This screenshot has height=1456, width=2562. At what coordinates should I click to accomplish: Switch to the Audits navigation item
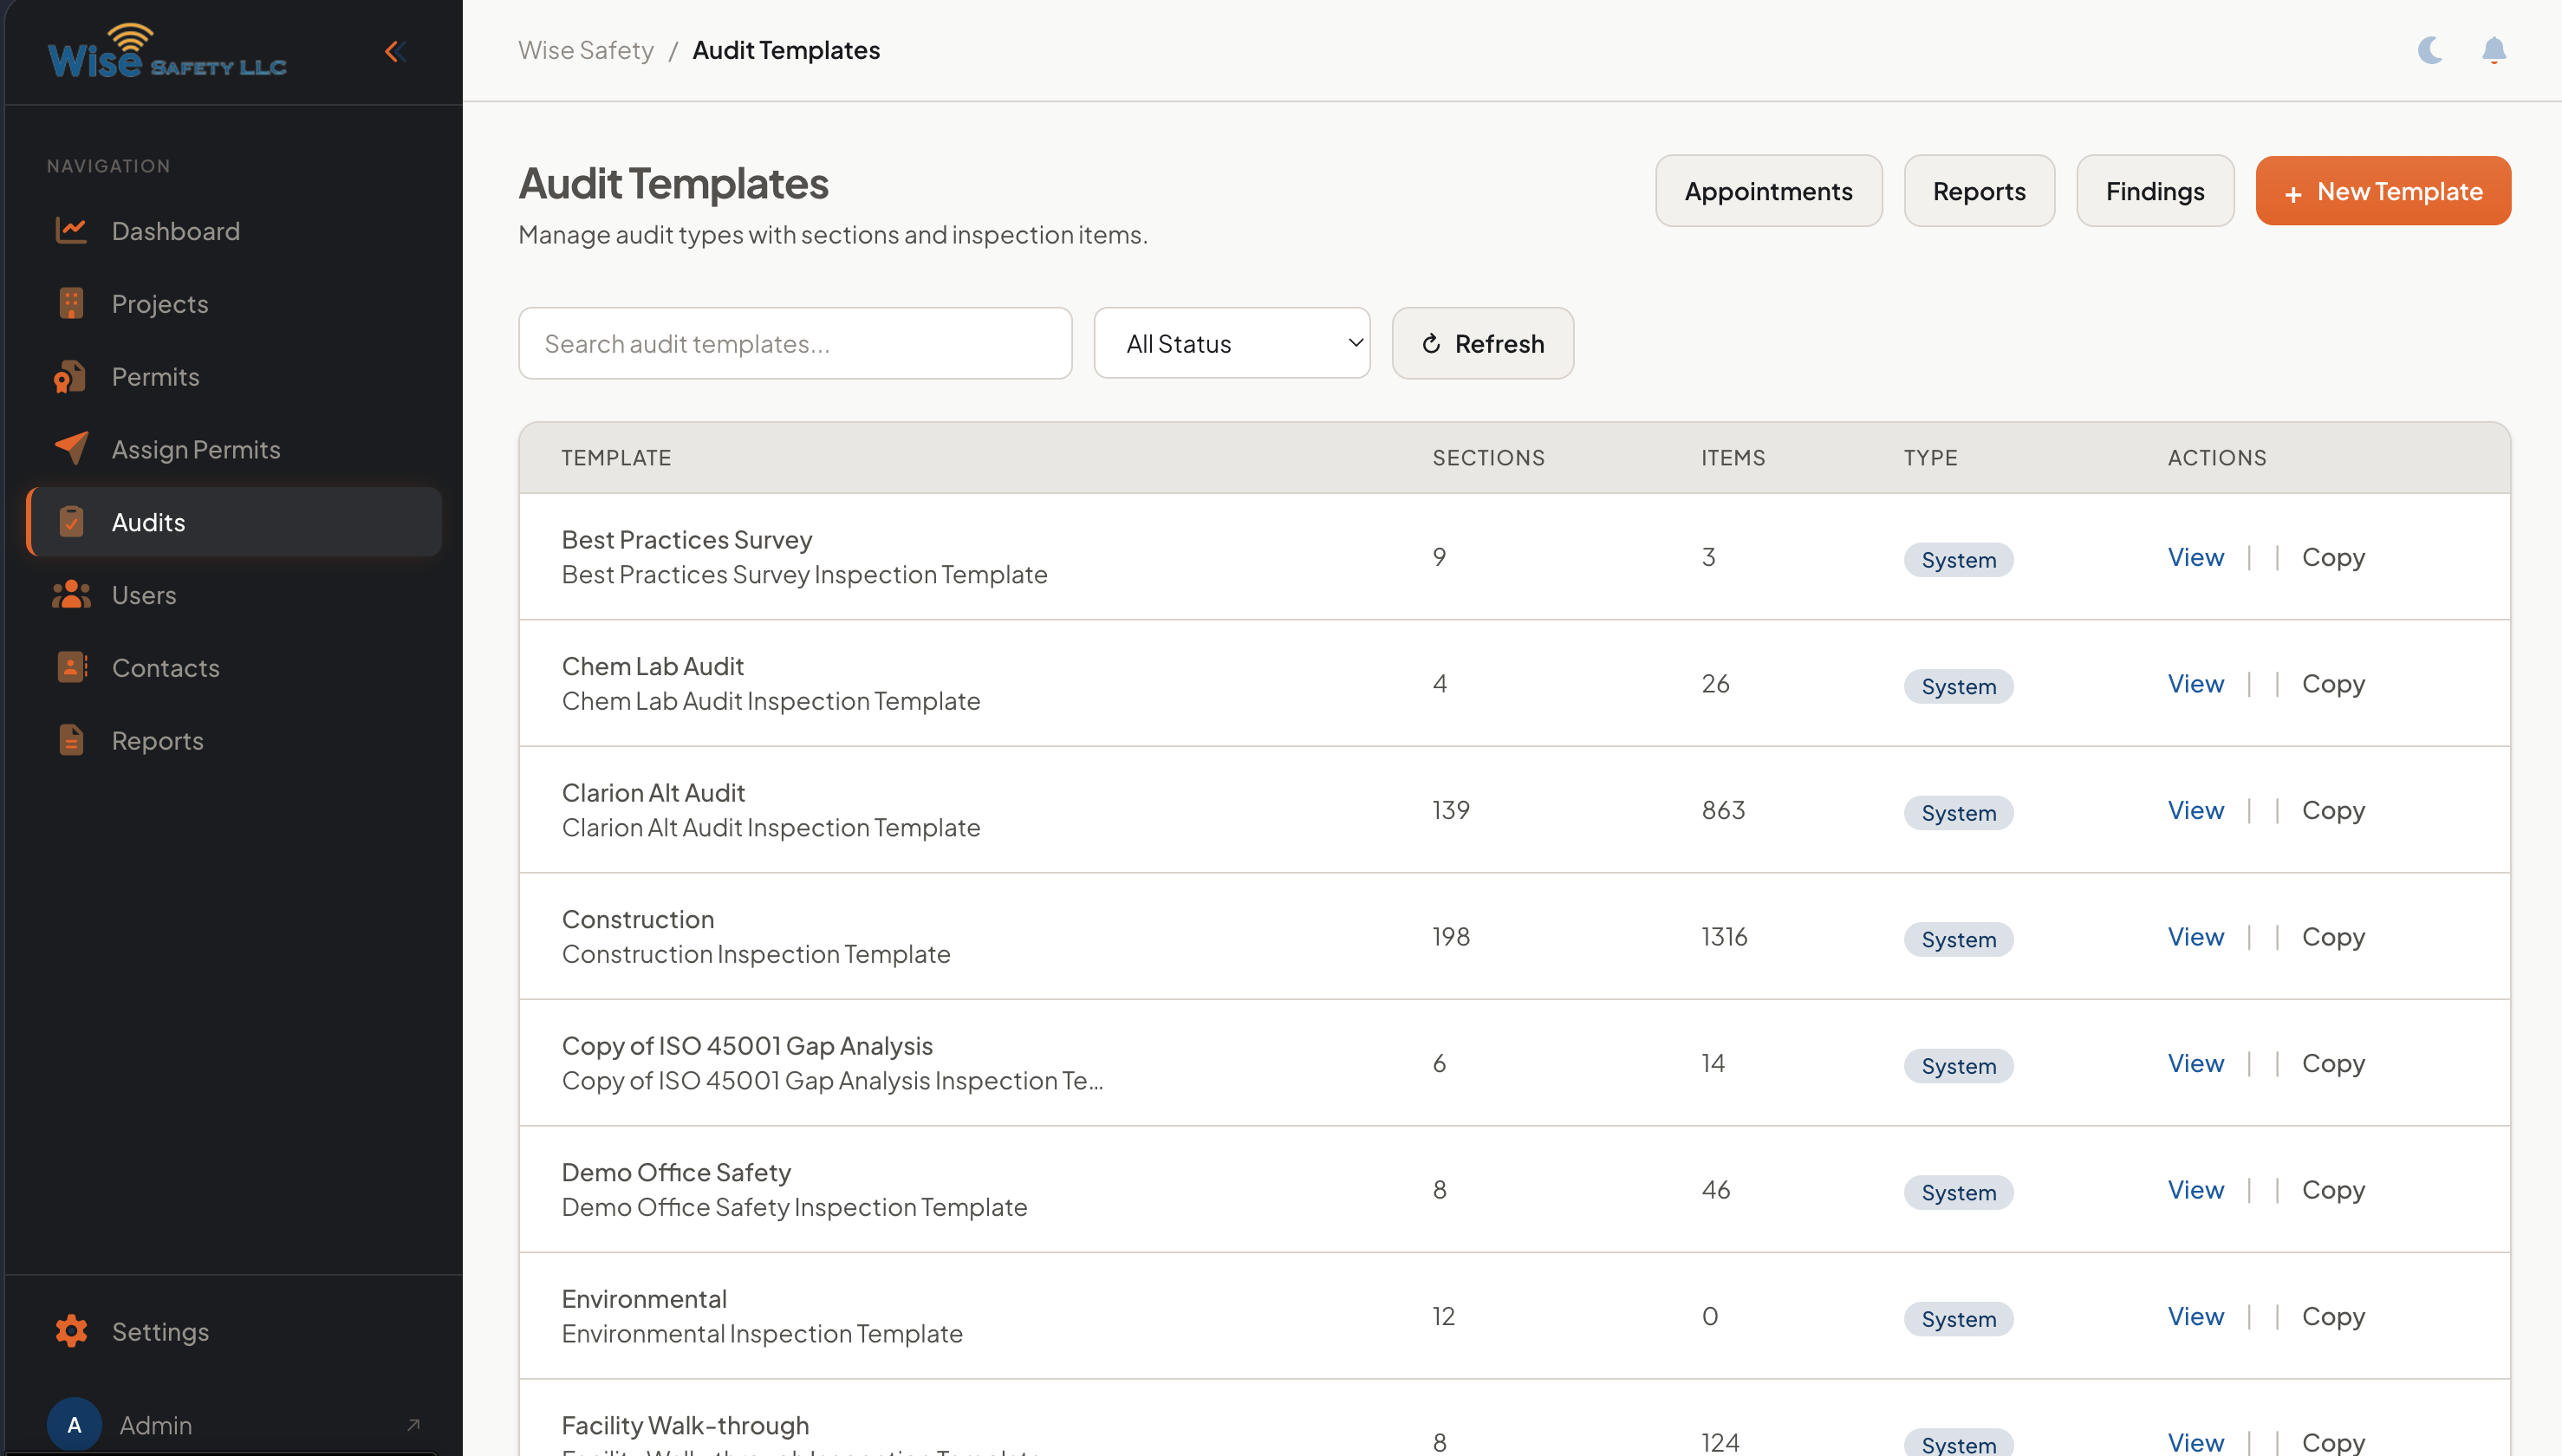tap(148, 521)
